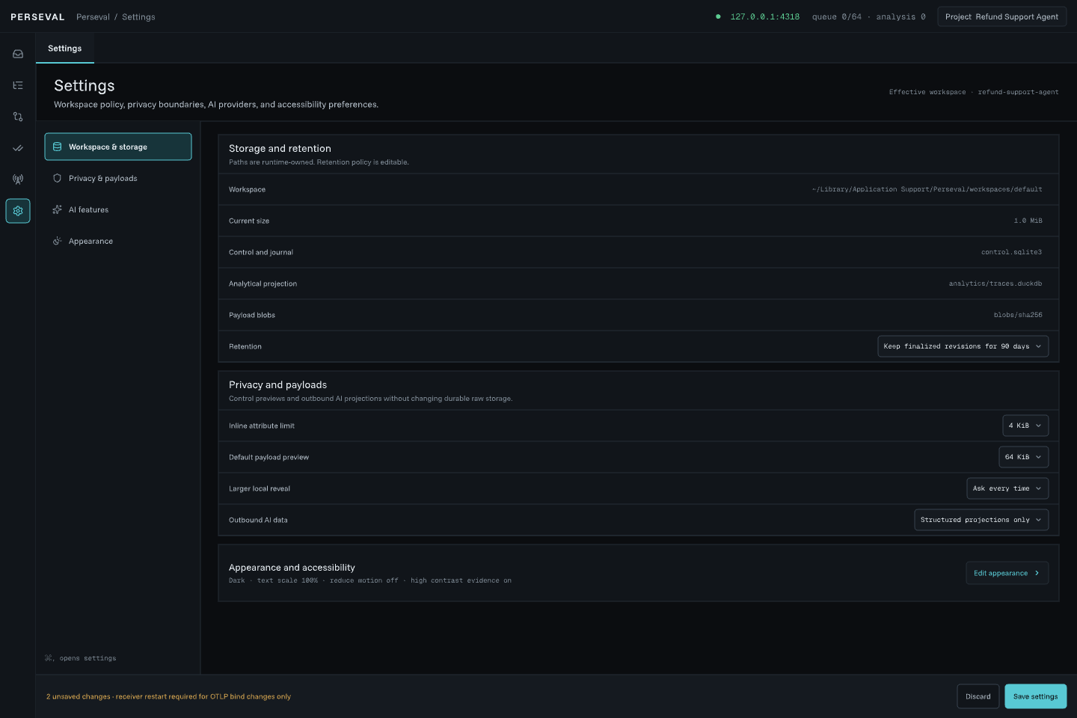Open Appearance section in settings sidebar
This screenshot has height=718, width=1077.
pos(118,241)
